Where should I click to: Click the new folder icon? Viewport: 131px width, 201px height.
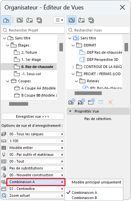(91, 102)
